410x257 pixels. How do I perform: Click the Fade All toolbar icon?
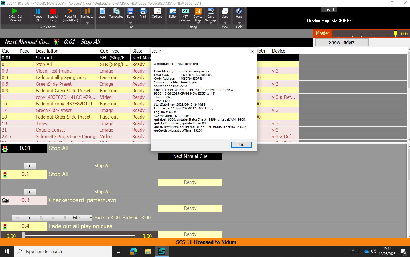[x=70, y=11]
